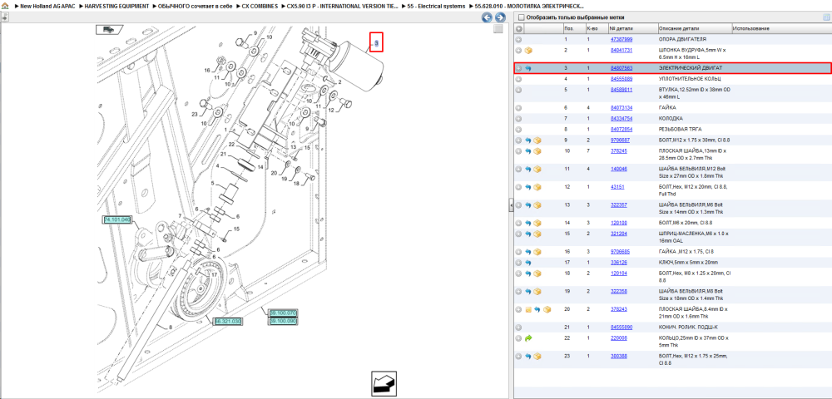The image size is (832, 399).
Task: Click the gray square button atop diagram
Action: click(x=498, y=29)
